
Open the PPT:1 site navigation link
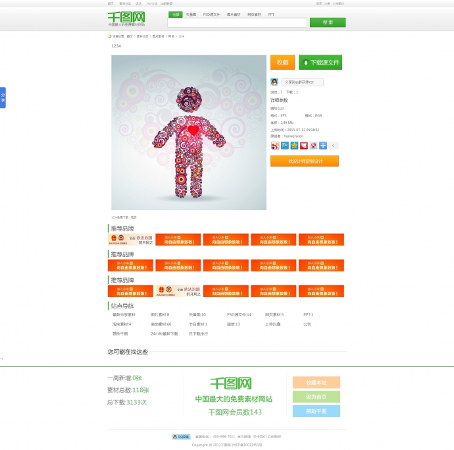309,314
